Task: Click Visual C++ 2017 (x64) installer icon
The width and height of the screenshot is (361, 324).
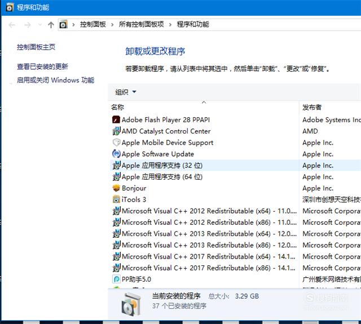Action: pyautogui.click(x=116, y=256)
